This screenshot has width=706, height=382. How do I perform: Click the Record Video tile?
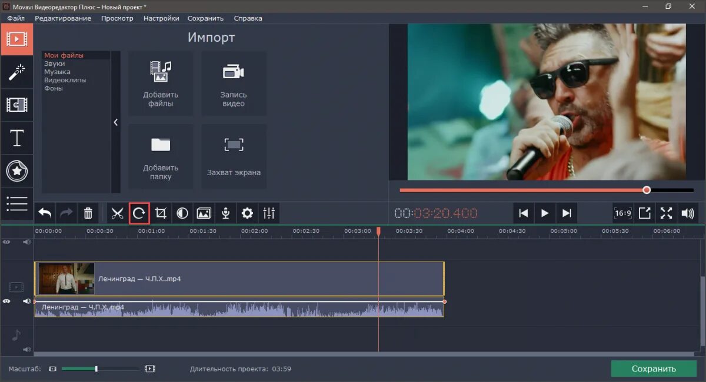[234, 83]
